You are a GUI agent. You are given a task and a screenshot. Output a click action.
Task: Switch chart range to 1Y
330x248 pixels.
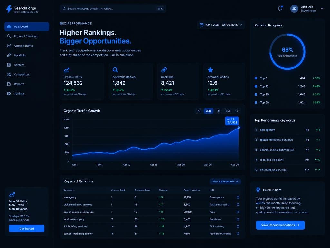(x=237, y=111)
